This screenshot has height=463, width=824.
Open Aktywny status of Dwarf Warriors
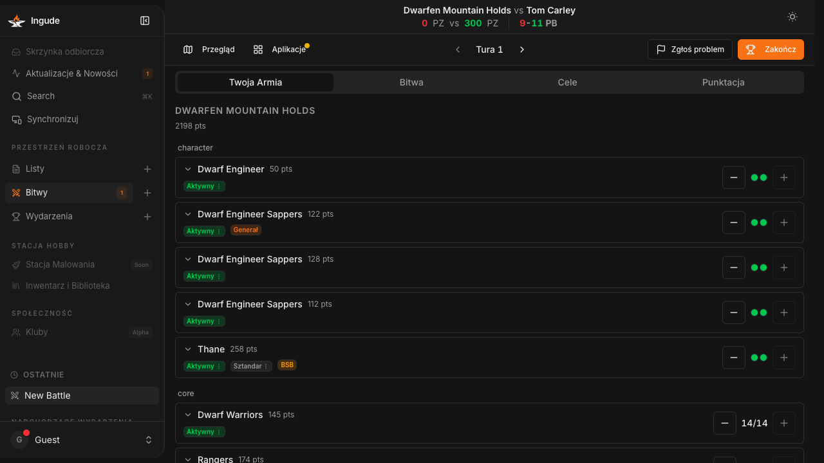tap(204, 431)
